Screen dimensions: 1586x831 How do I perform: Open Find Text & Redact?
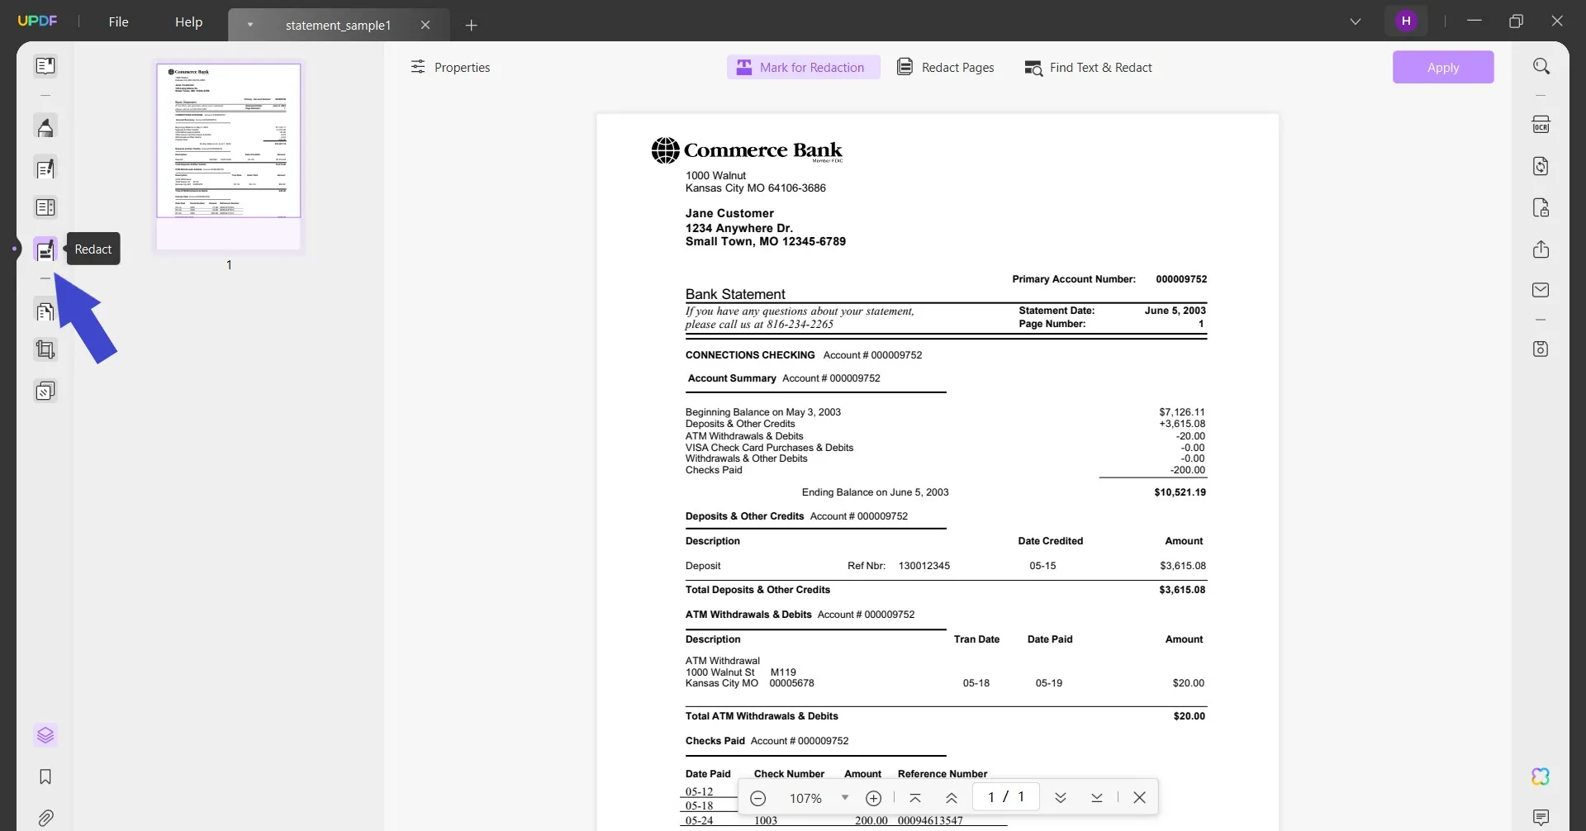[x=1088, y=67]
